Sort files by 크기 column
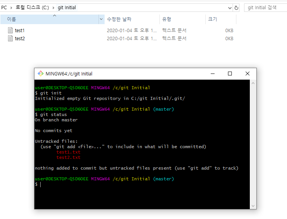The width and height of the screenshot is (287, 219). point(221,19)
